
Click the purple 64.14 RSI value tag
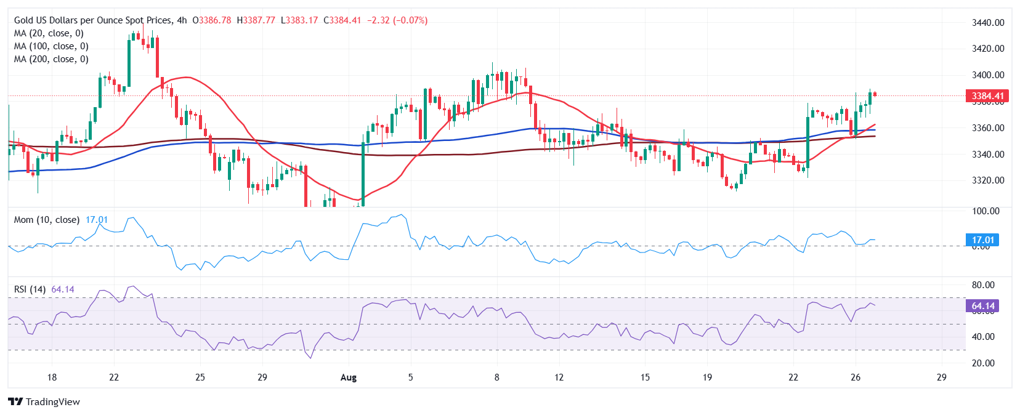(982, 306)
